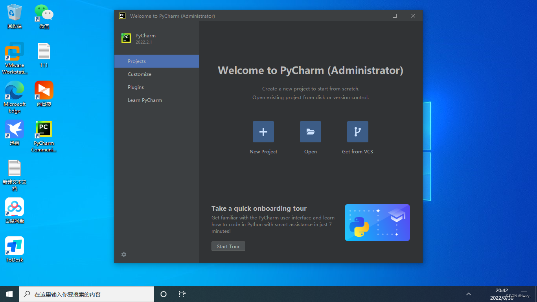Click the New Project plus icon

263,132
